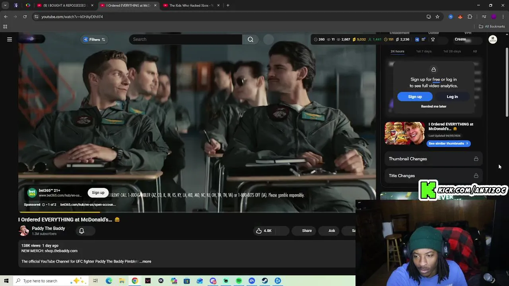Open the round profile avatar top right

493,39
